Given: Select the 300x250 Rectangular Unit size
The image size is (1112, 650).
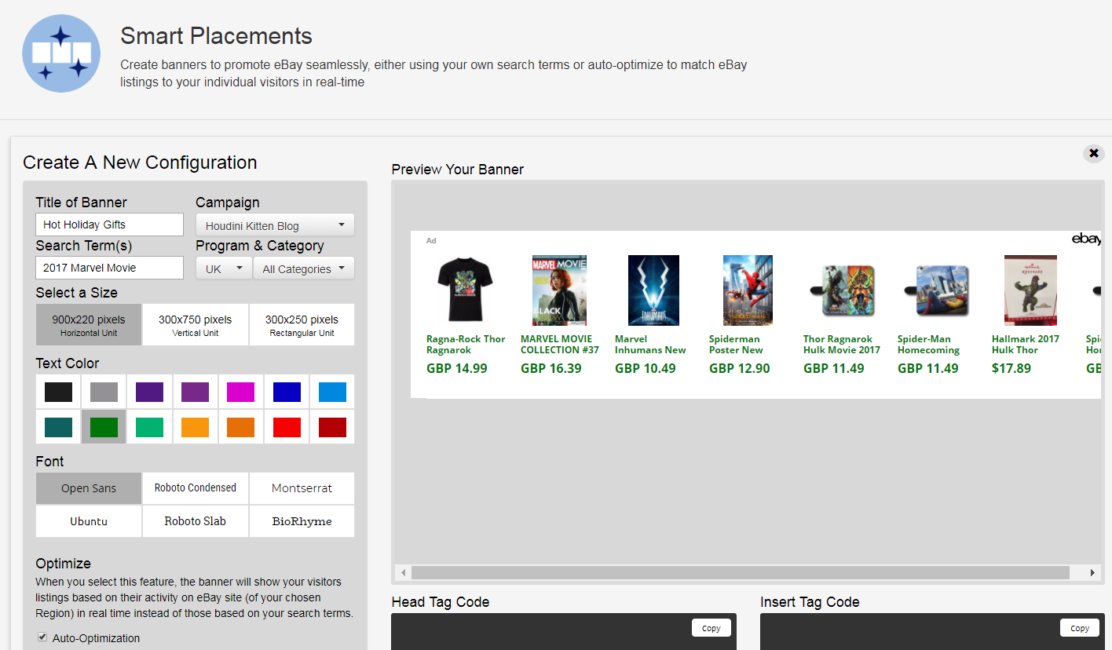Looking at the screenshot, I should [302, 325].
